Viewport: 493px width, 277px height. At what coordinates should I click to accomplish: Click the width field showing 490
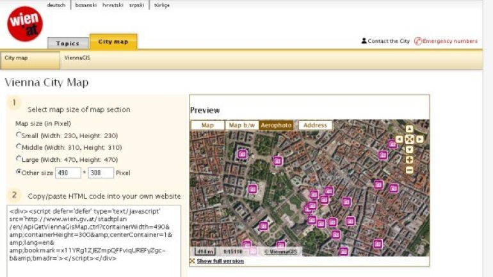(68, 173)
